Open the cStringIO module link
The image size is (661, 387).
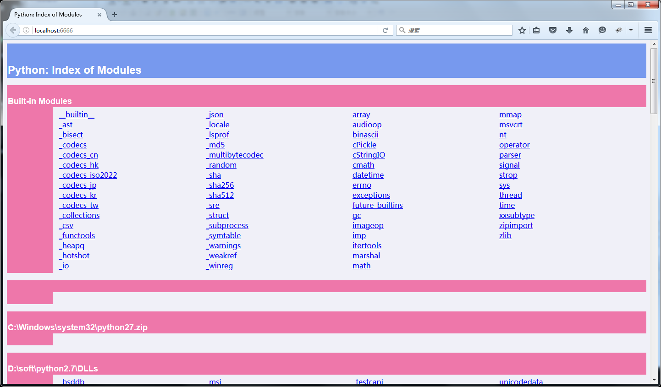[369, 155]
